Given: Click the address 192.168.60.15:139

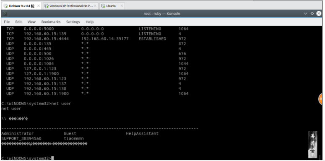Looking at the screenshot, I should click(45, 34).
